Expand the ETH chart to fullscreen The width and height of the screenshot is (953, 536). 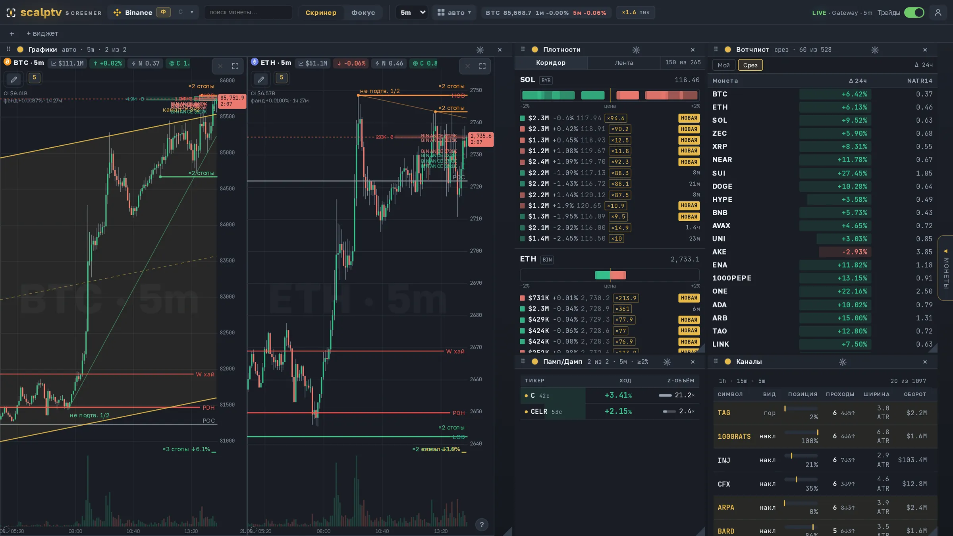(x=482, y=66)
